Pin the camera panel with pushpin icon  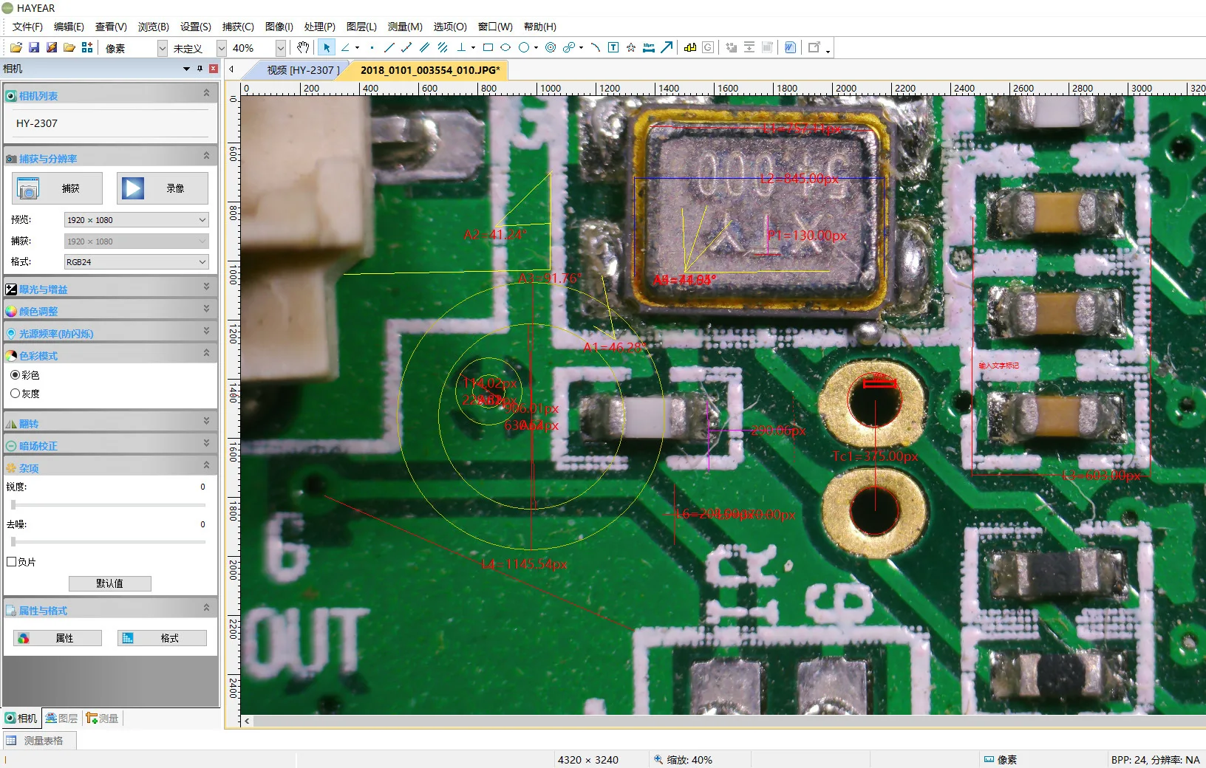(200, 69)
